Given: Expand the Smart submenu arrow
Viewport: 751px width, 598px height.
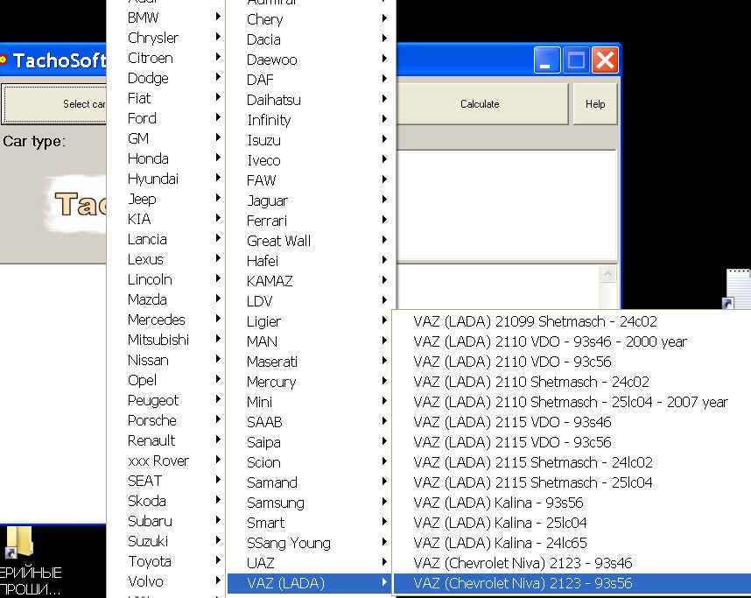Looking at the screenshot, I should click(384, 522).
